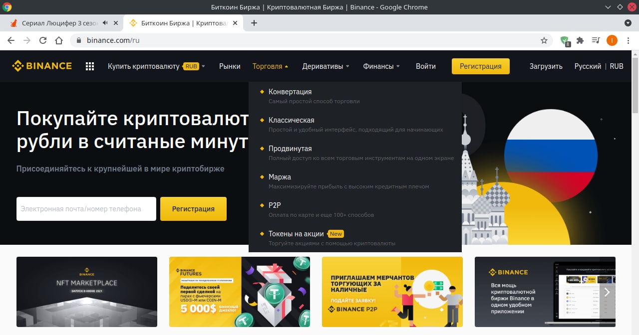Screen dimensions: 639x335
Task: Open the apps grid menu icon
Action: click(90, 66)
